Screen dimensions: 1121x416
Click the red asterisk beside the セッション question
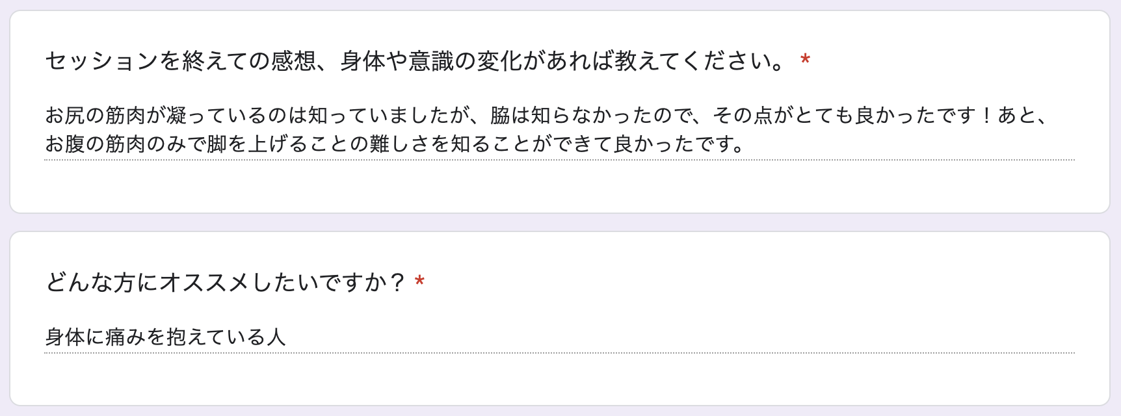pyautogui.click(x=805, y=60)
